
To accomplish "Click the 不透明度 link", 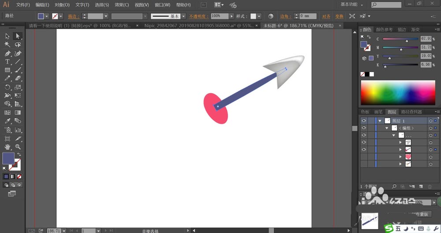I will [199, 16].
